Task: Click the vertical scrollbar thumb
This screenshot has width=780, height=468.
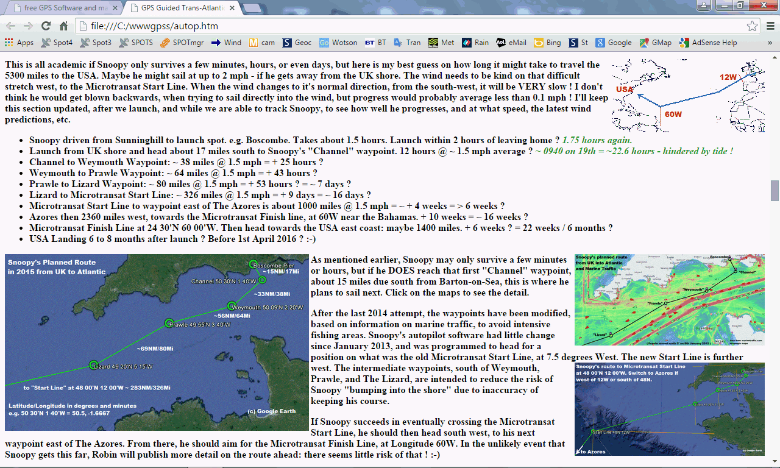Action: click(x=775, y=191)
